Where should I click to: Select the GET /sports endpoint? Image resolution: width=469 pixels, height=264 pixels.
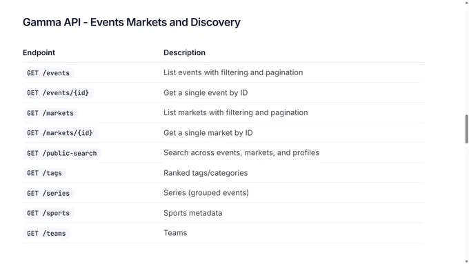[48, 213]
